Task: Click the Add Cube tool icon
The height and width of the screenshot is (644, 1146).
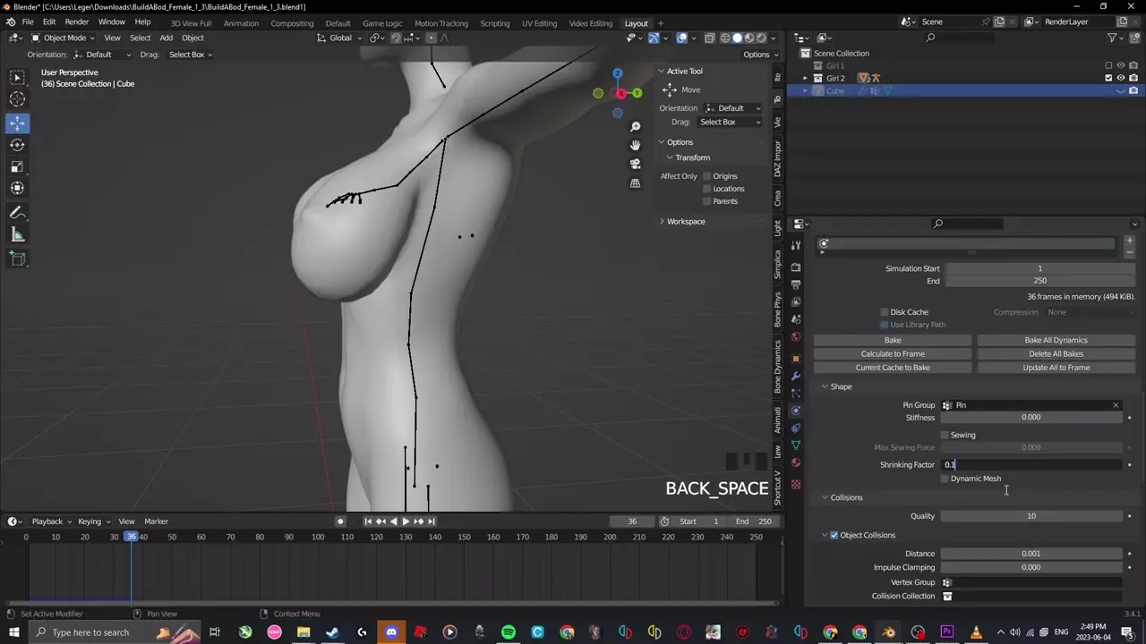Action: (x=17, y=258)
